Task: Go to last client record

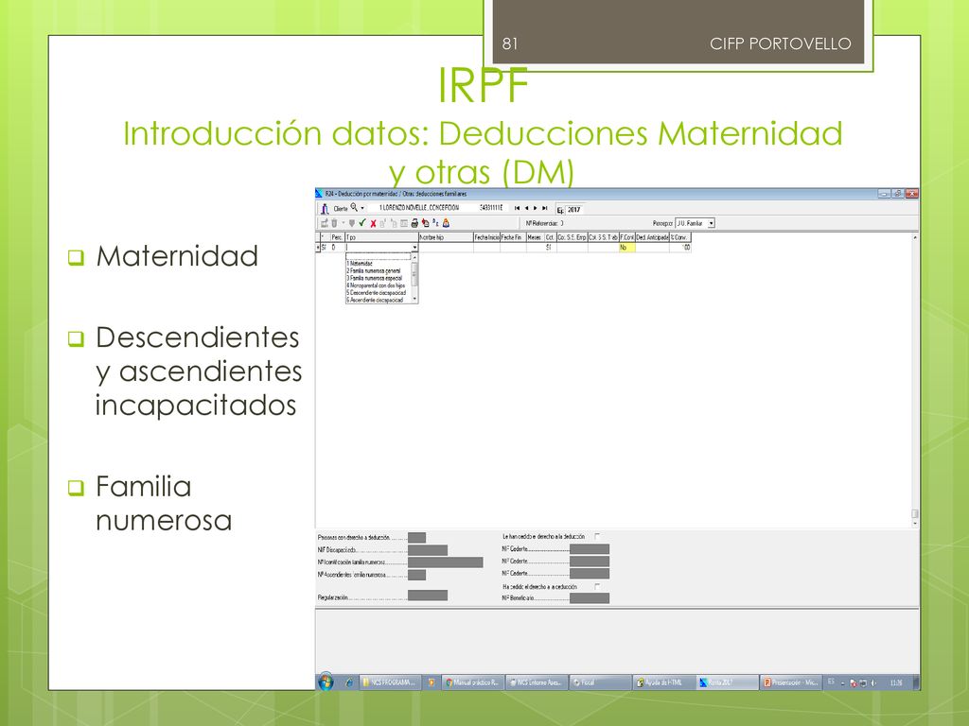Action: (544, 208)
